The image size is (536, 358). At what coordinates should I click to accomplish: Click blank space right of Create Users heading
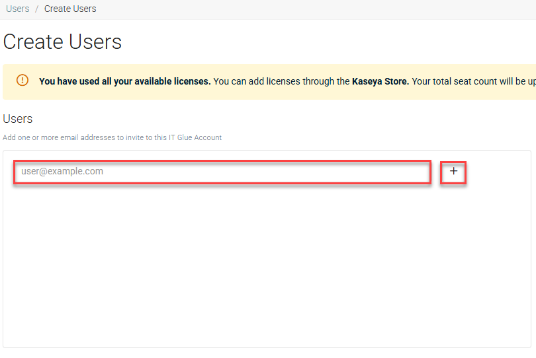click(x=331, y=42)
